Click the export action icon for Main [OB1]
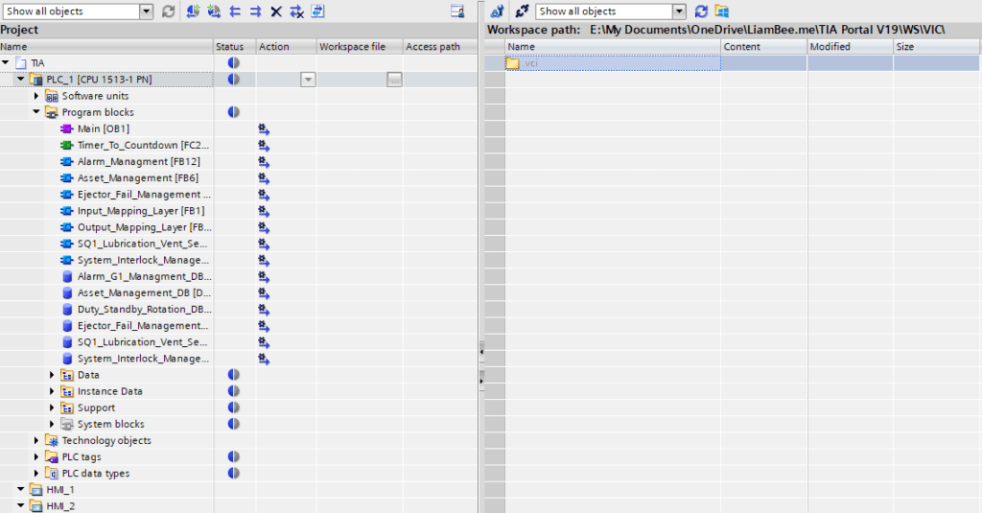This screenshot has height=513, width=982. coord(264,128)
